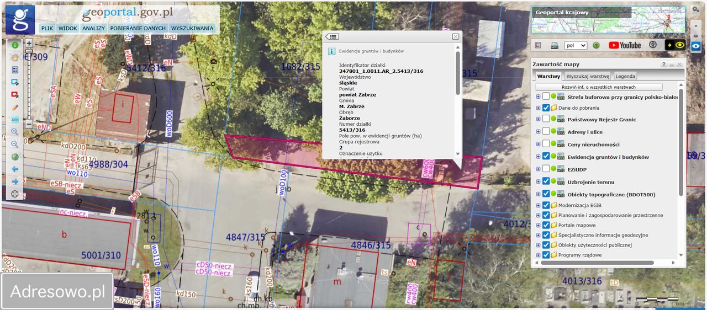Expand Dane do pobrania group
Image resolution: width=707 pixels, height=310 pixels.
pyautogui.click(x=538, y=108)
